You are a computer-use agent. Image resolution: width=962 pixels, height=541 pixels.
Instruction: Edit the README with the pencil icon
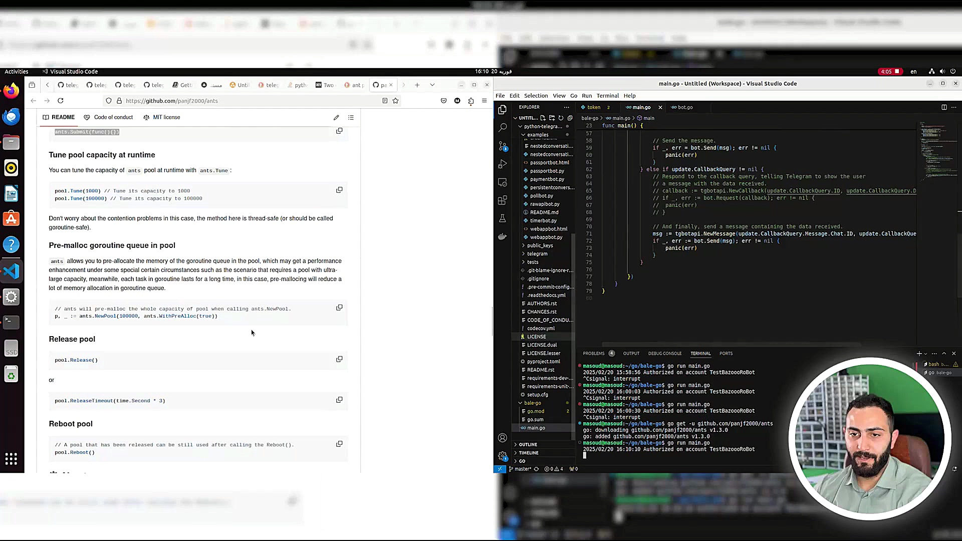point(336,118)
